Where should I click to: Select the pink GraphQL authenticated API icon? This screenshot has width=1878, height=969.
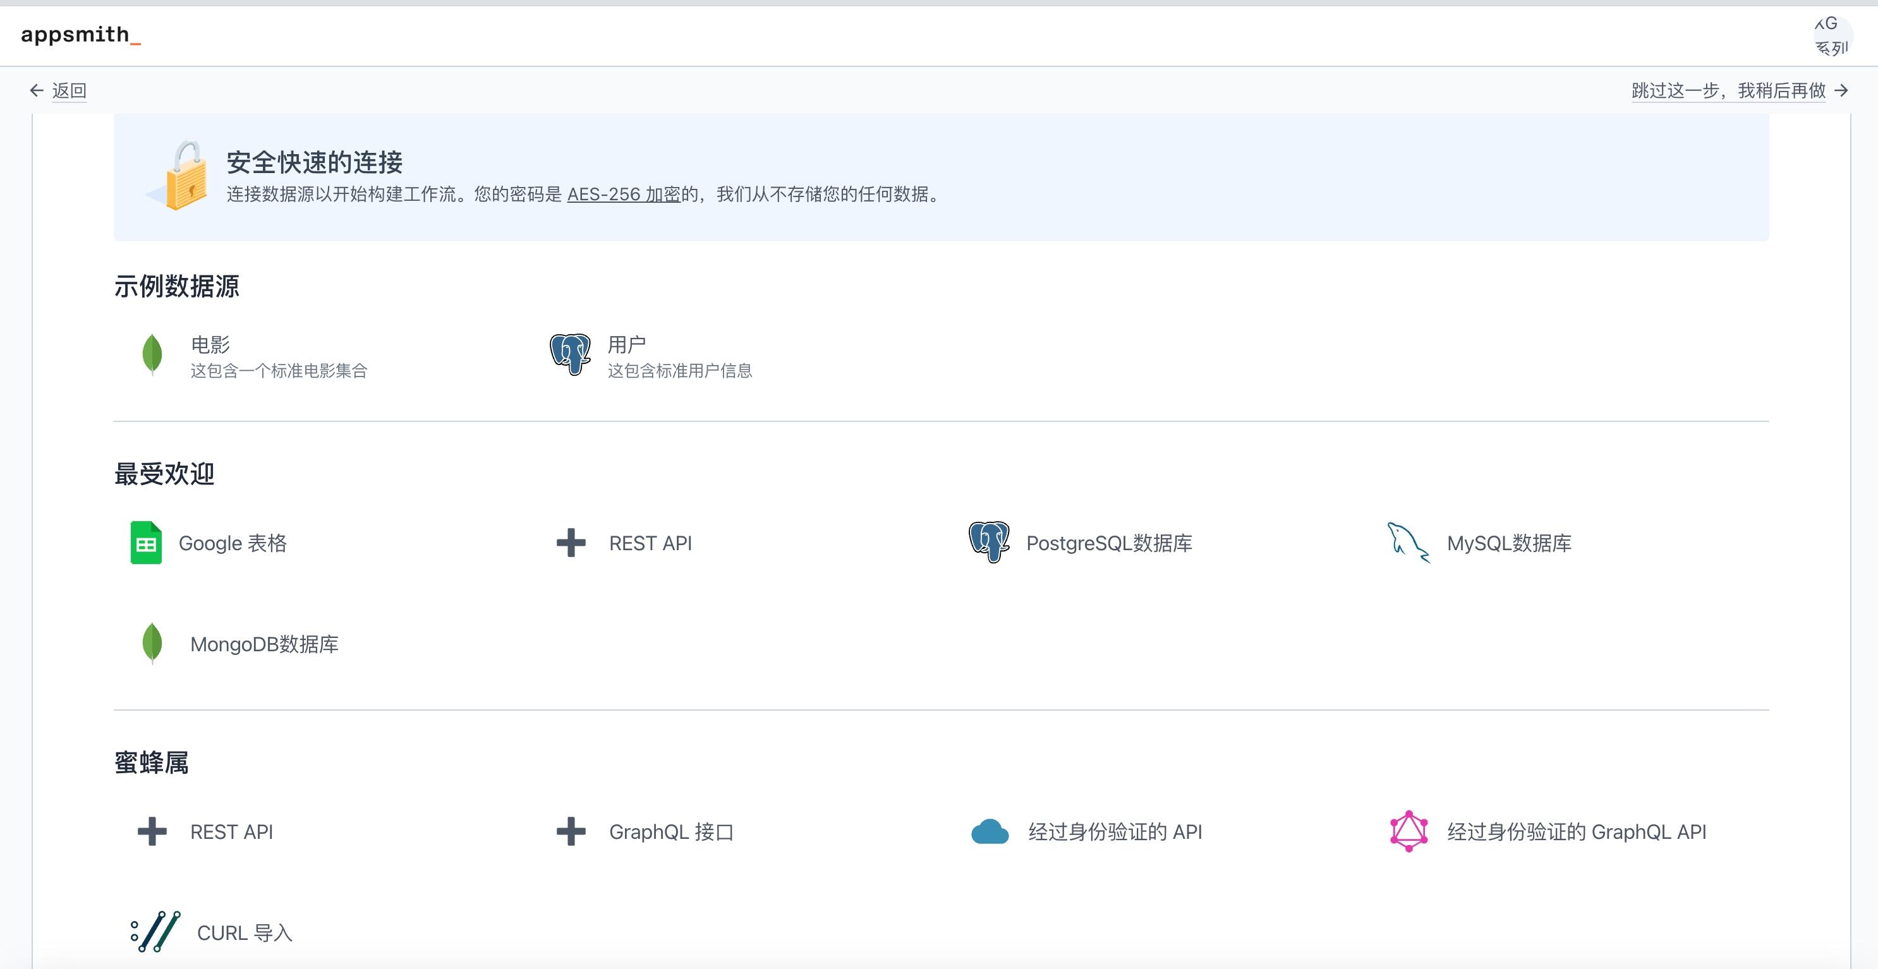pos(1408,831)
